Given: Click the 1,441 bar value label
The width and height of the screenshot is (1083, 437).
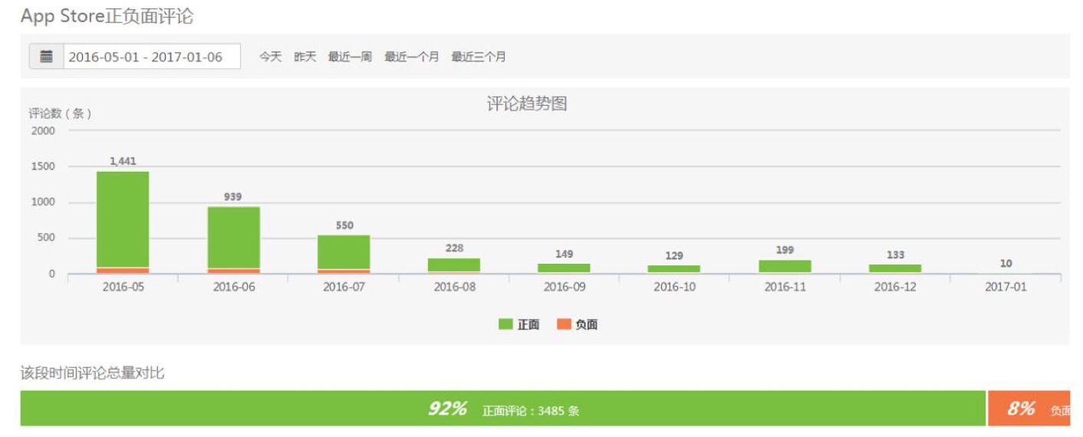Looking at the screenshot, I should click(x=123, y=161).
